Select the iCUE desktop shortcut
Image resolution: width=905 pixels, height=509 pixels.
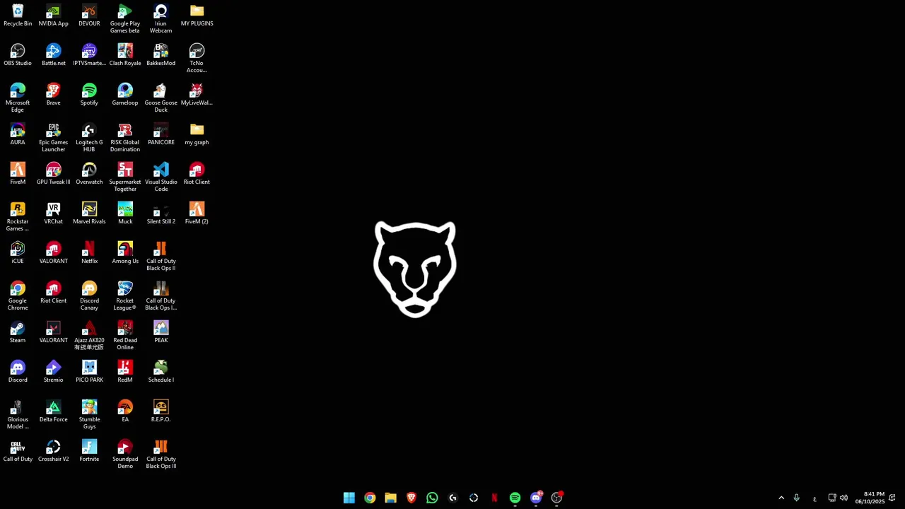18,253
